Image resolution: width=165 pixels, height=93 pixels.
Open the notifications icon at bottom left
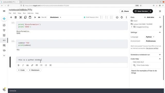4,90
